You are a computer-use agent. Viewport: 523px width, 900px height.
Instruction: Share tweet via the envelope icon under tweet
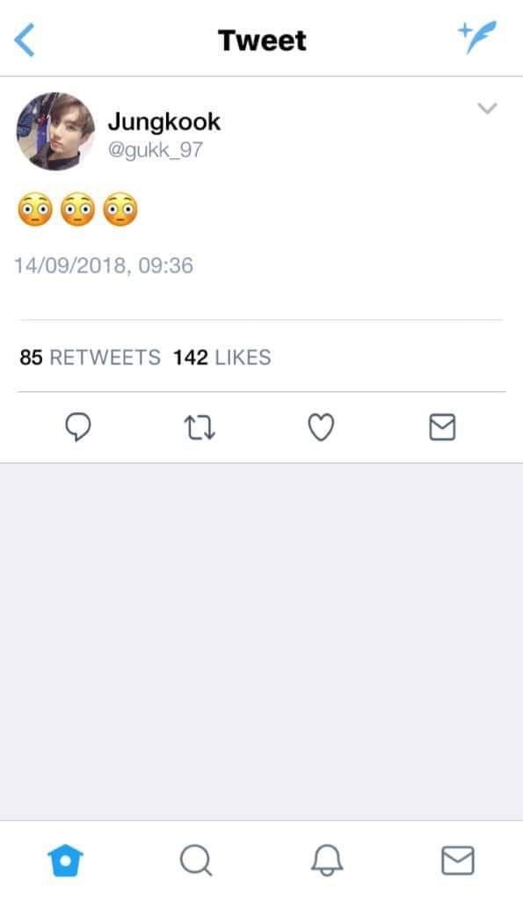pyautogui.click(x=442, y=428)
